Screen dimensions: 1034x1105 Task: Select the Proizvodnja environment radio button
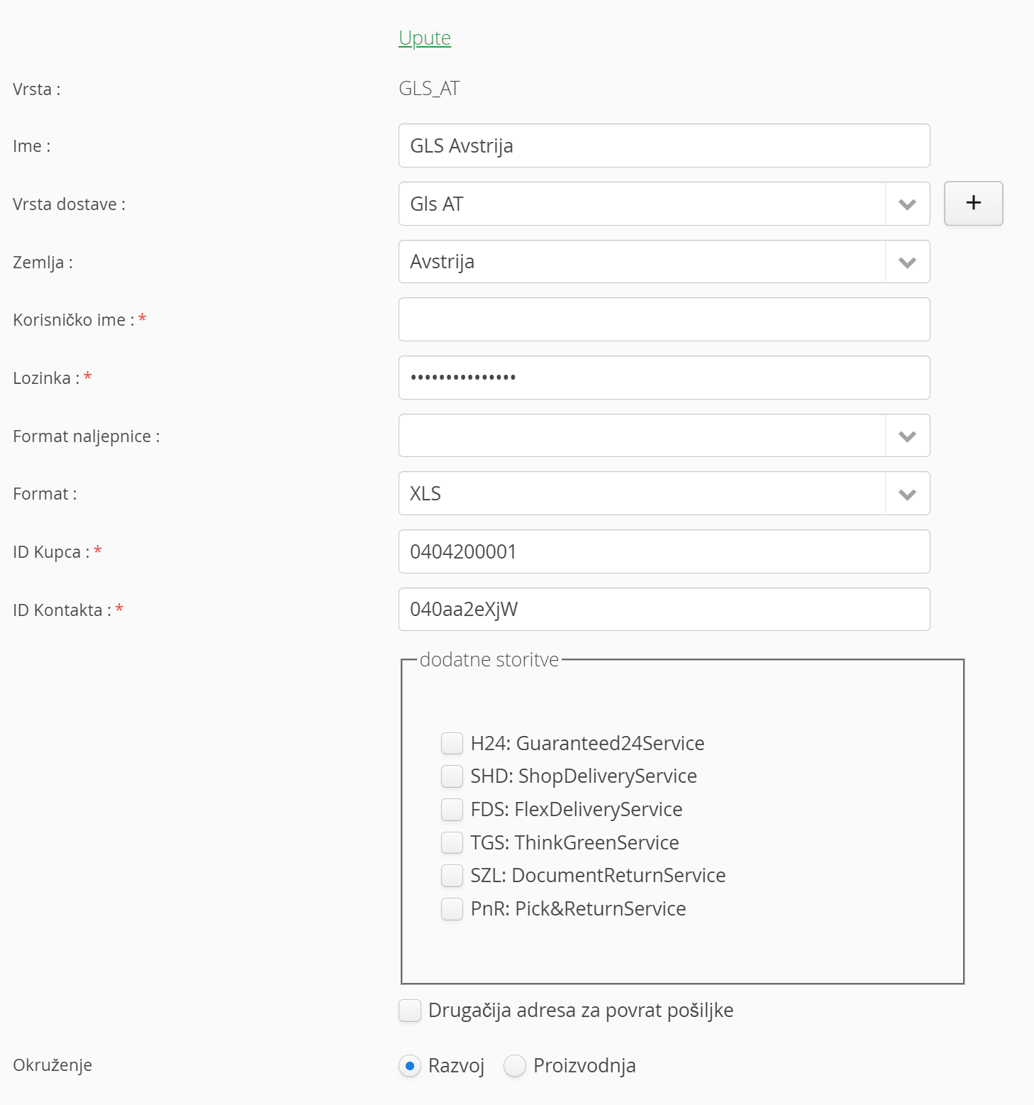514,1065
